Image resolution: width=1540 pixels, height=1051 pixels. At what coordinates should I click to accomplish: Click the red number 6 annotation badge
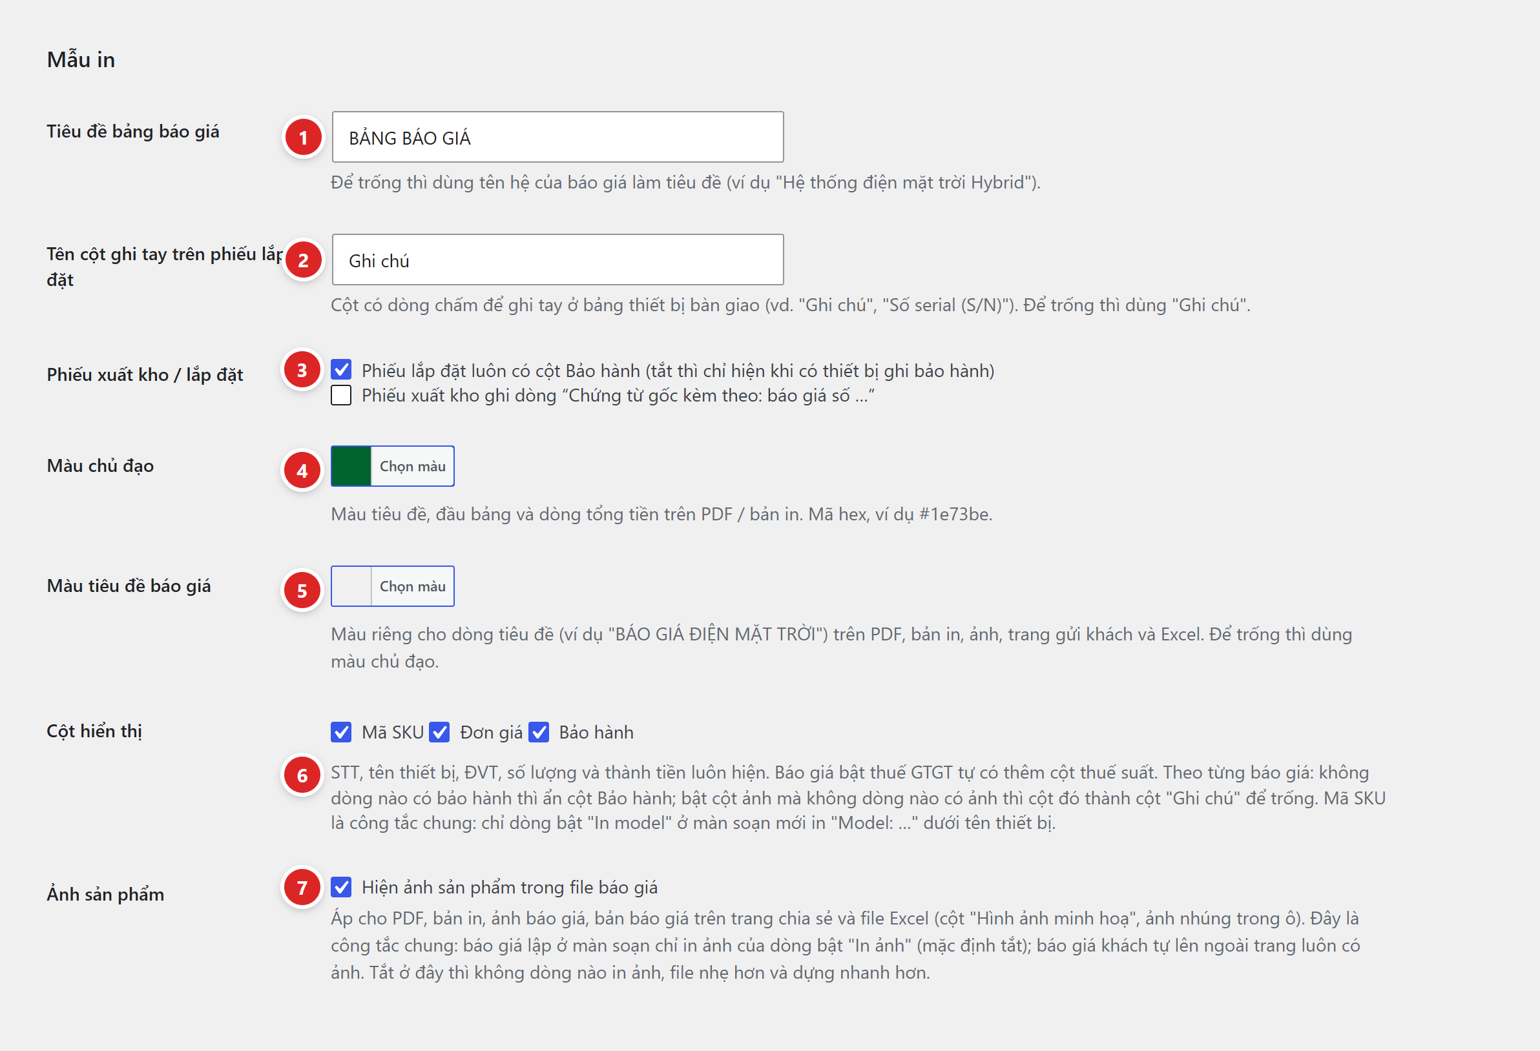tap(302, 775)
